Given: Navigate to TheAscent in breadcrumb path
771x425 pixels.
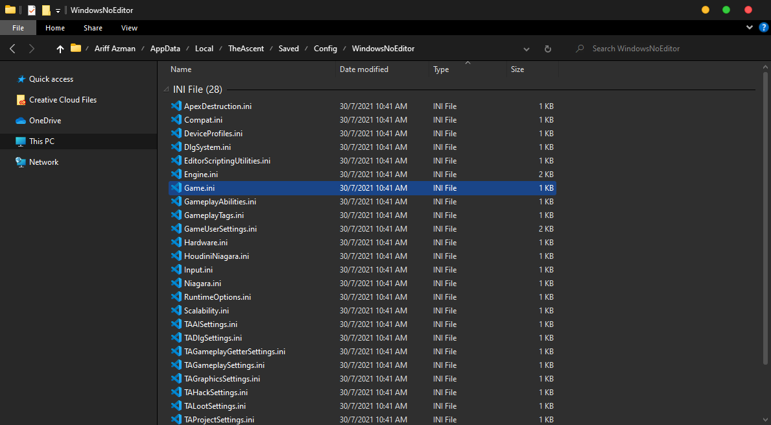Looking at the screenshot, I should [x=246, y=49].
